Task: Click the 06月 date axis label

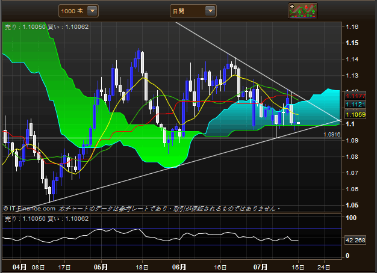Action: [x=179, y=267]
